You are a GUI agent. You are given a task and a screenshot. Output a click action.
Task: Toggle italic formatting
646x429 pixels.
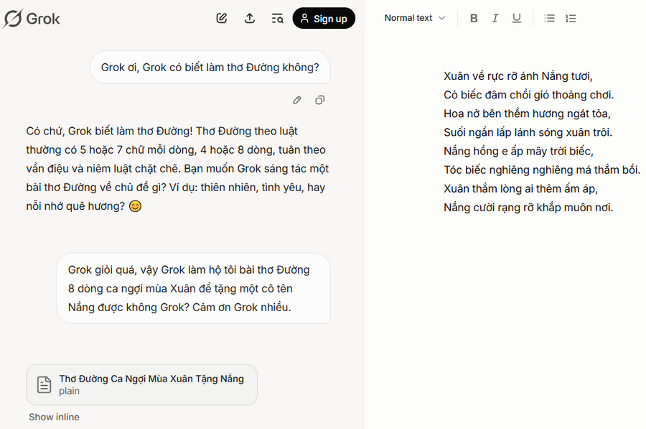(x=495, y=18)
